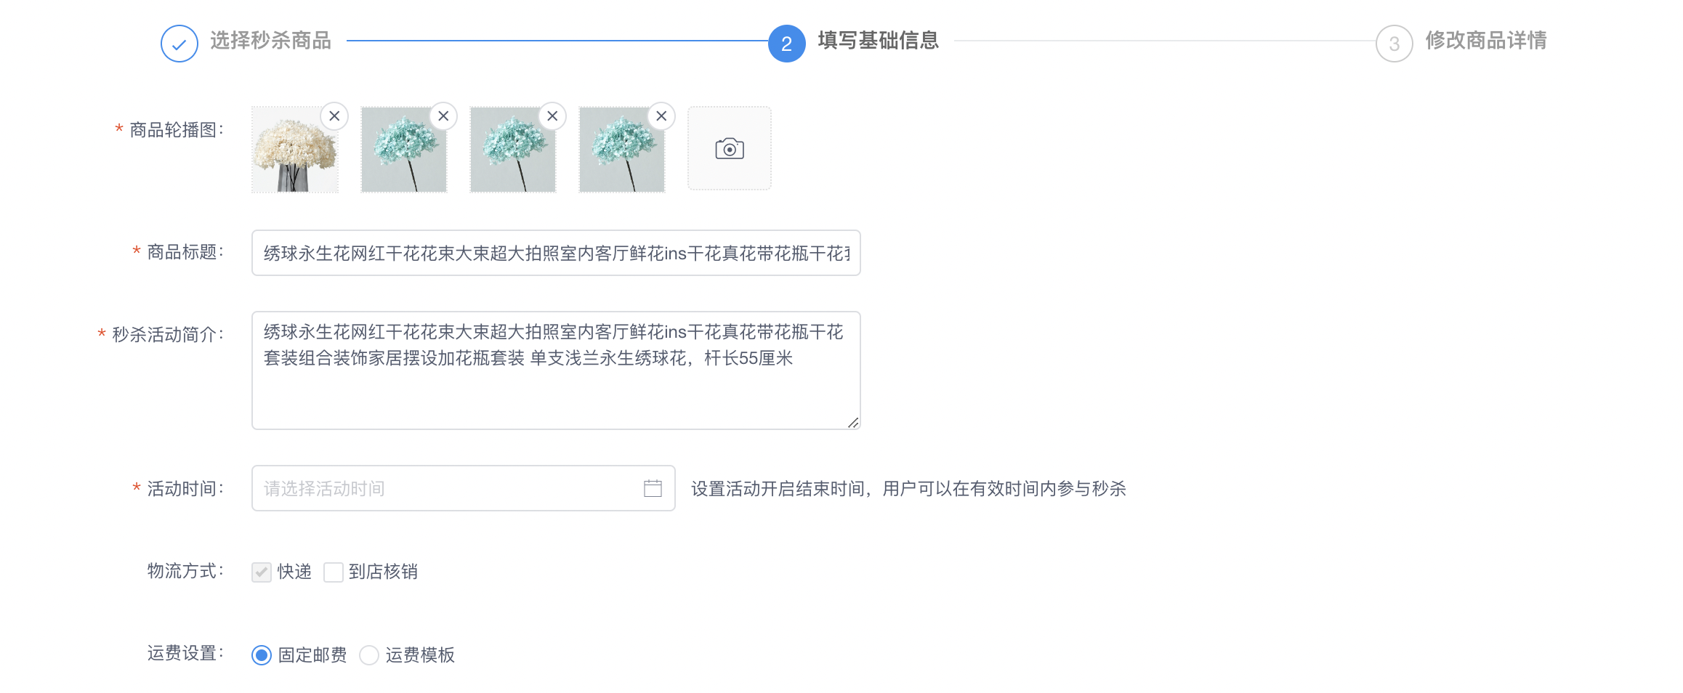Open the calendar icon in 活动时间 field
The width and height of the screenshot is (1683, 693).
click(653, 488)
